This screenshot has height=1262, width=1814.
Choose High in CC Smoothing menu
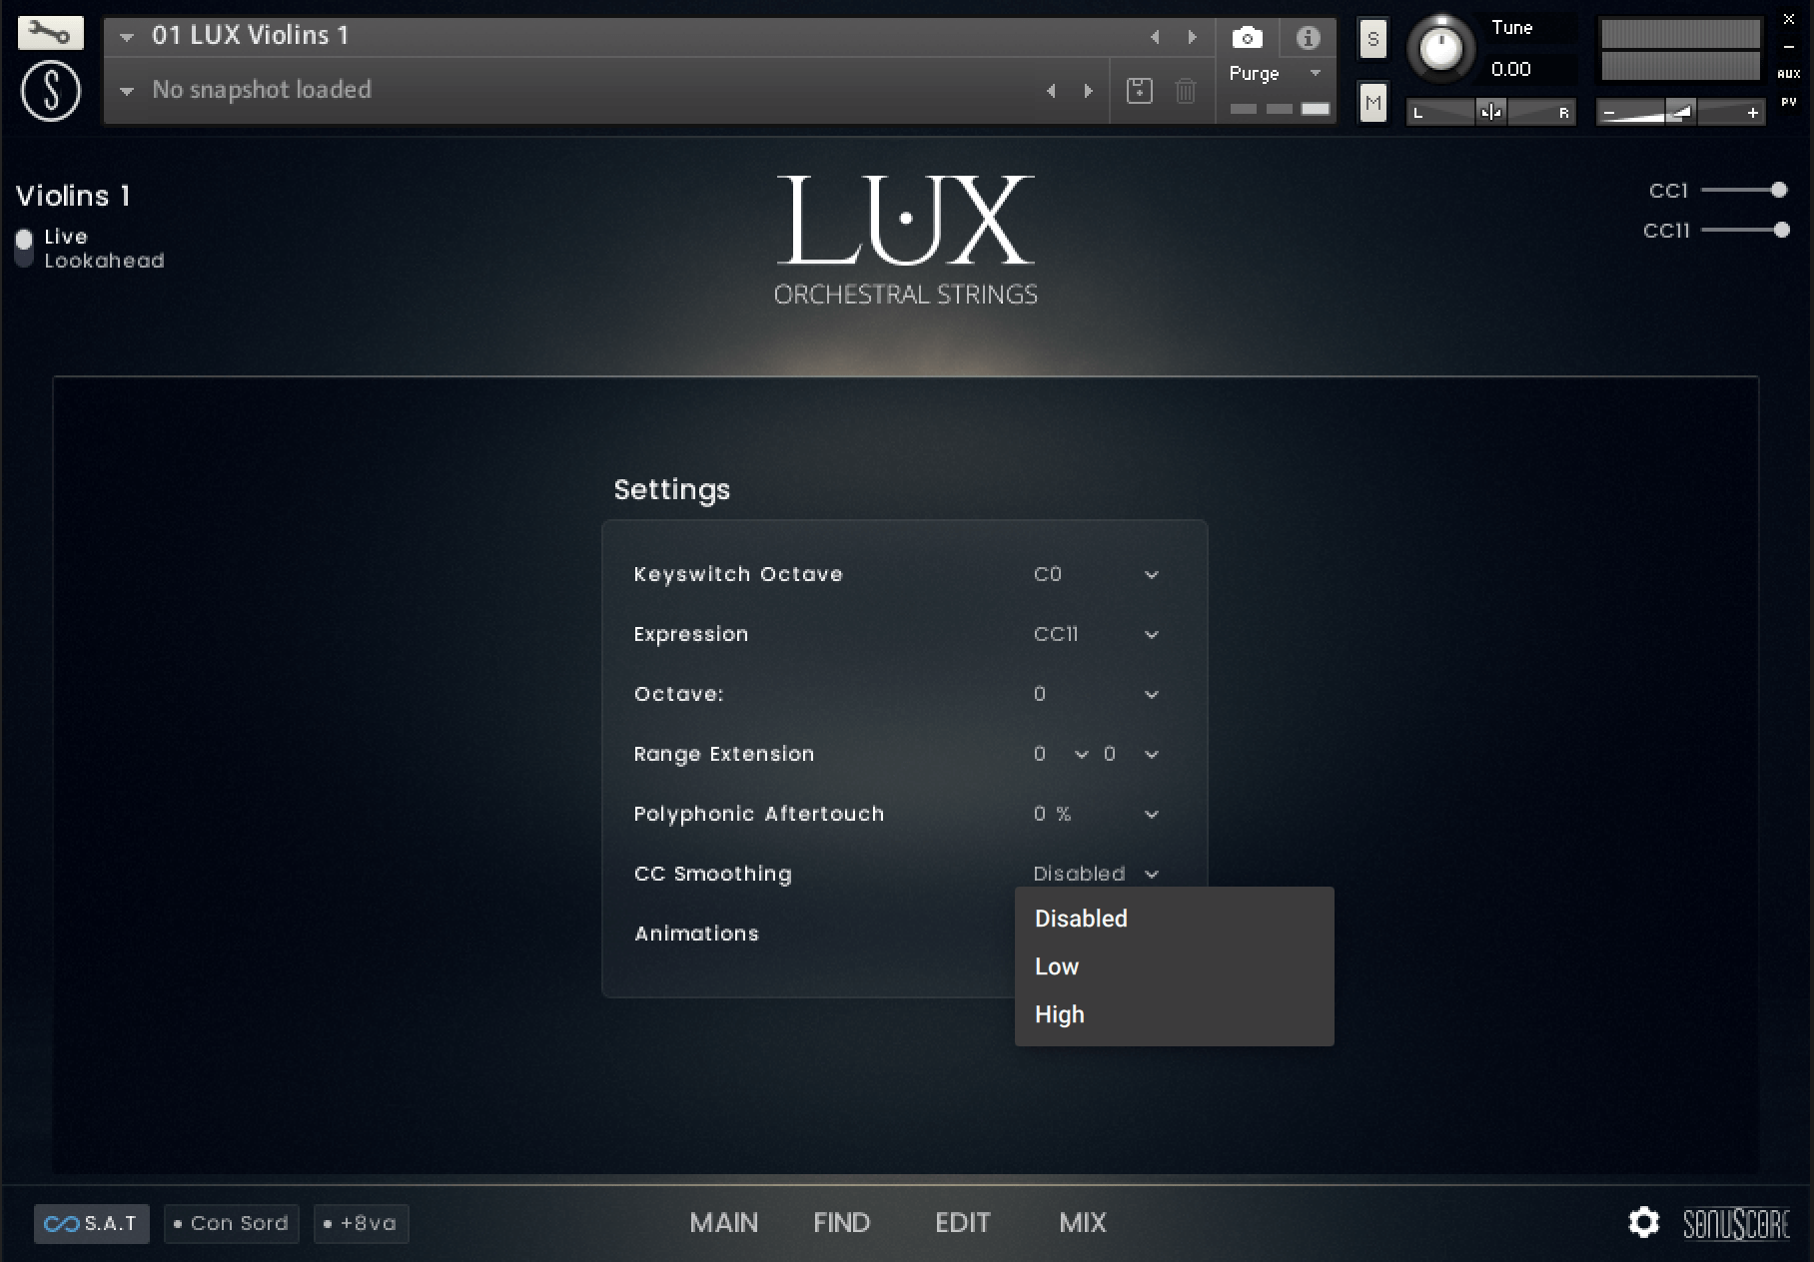click(1059, 1014)
